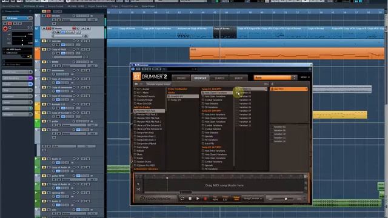Switch to the DRUMS tab
This screenshot has width=388, height=218.
(x=181, y=78)
